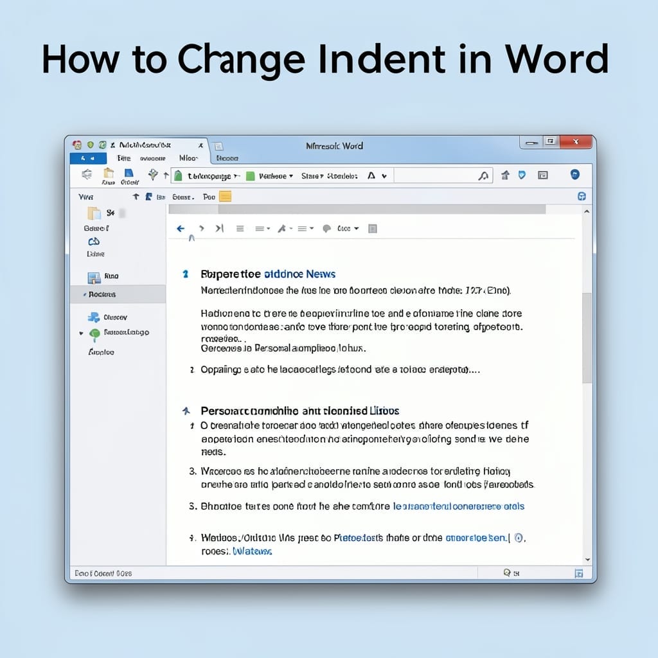Click blue icon at right end of second toolbar
The image size is (658, 658).
[x=582, y=197]
